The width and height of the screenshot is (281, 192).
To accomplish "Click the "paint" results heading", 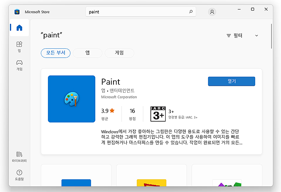I will click(x=51, y=35).
